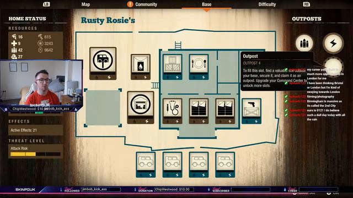This screenshot has width=353, height=198.
Task: Click the OUTPOSTS heading
Action: click(307, 19)
